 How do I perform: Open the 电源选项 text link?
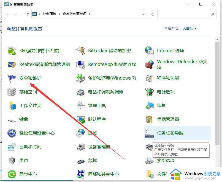pos(166,92)
